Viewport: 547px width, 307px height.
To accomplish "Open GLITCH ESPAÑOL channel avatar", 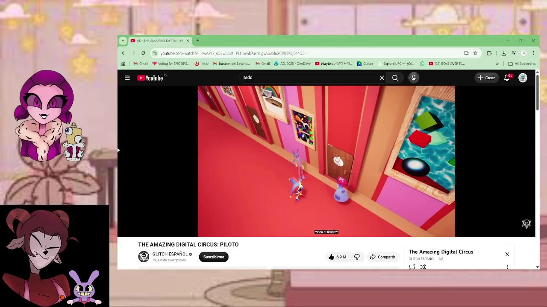I will tap(144, 257).
